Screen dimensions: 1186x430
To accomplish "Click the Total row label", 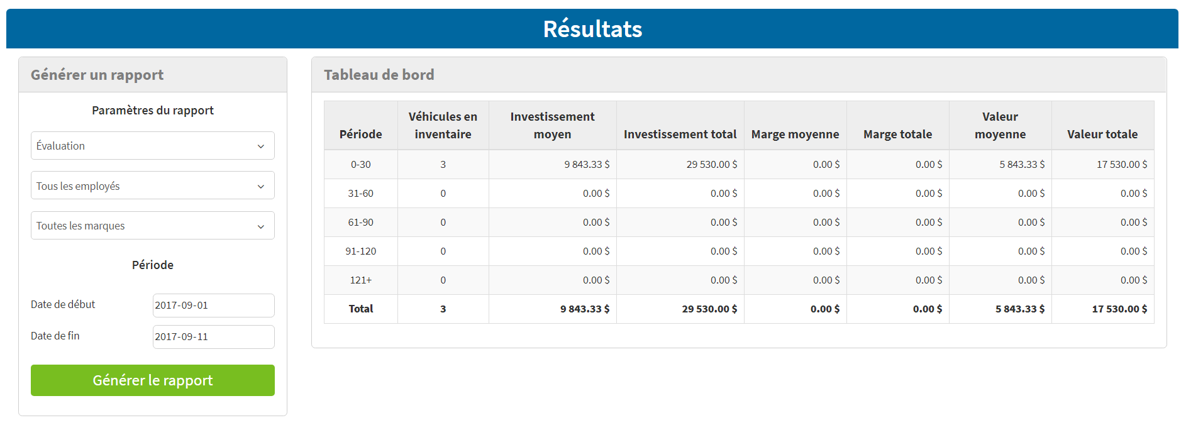I will tap(360, 309).
